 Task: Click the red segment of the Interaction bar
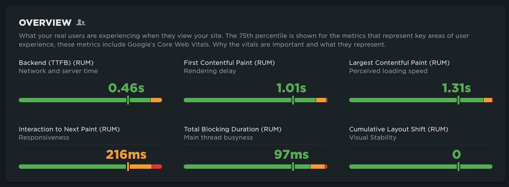point(157,167)
